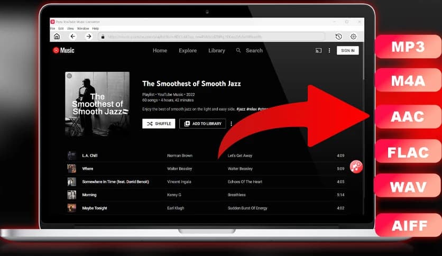Viewport: 442px width, 256px height.
Task: Select the song title 'Where'
Action: tap(88, 169)
